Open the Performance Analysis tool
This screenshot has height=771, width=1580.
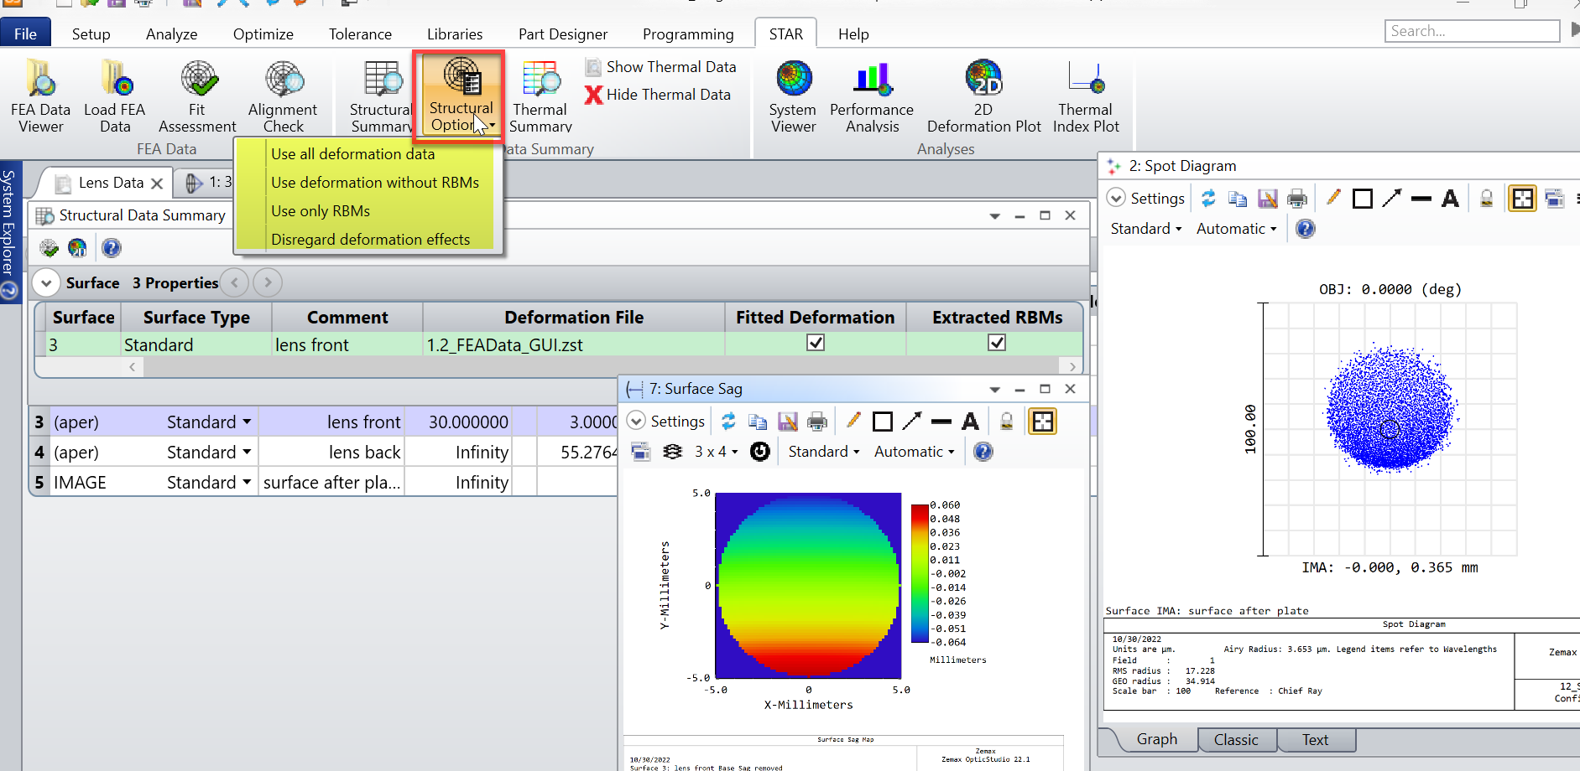point(872,96)
